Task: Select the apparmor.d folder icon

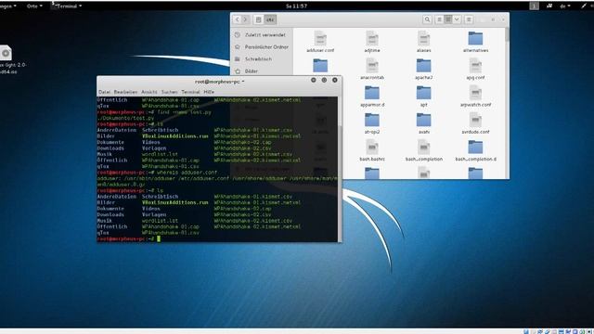Action: (x=372, y=93)
